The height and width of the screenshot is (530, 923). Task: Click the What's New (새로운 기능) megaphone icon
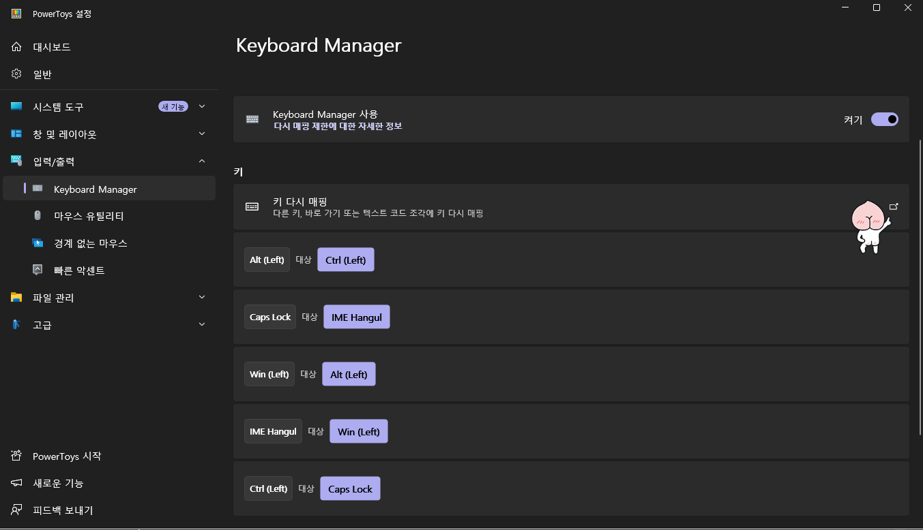[16, 483]
